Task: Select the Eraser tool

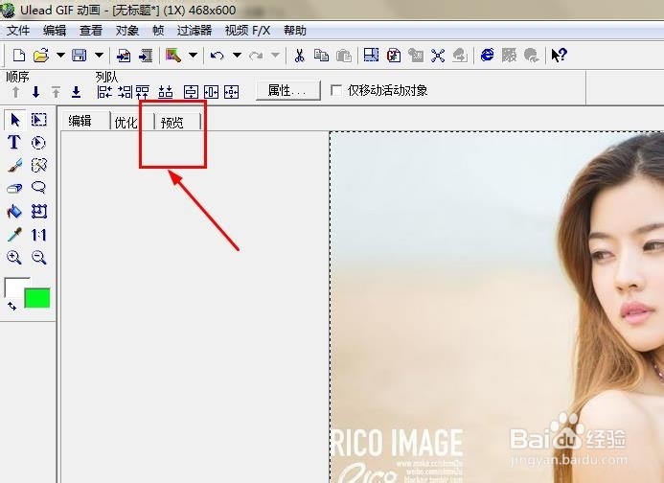Action: click(x=14, y=188)
